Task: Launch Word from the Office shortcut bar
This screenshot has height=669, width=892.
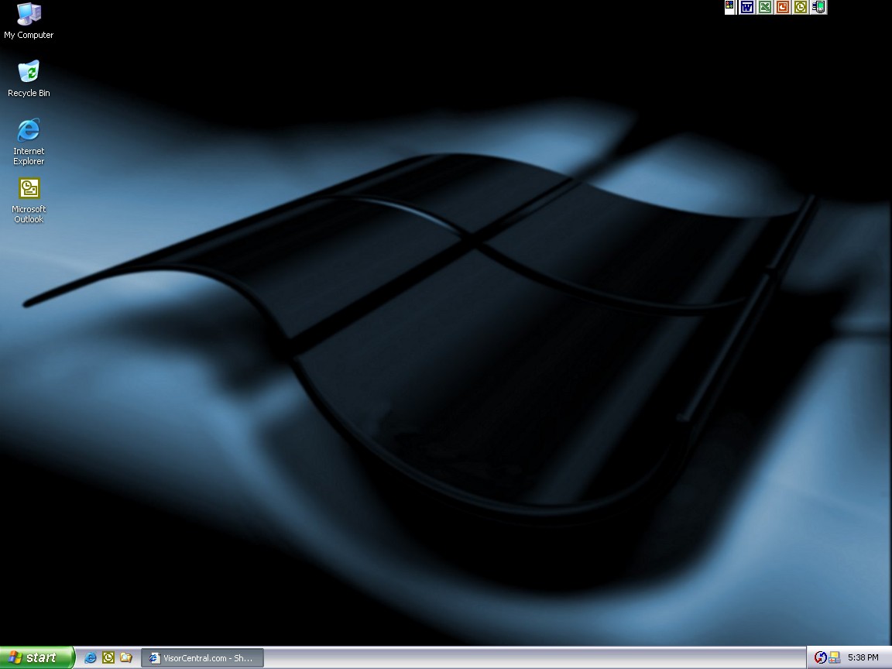Action: (x=747, y=7)
